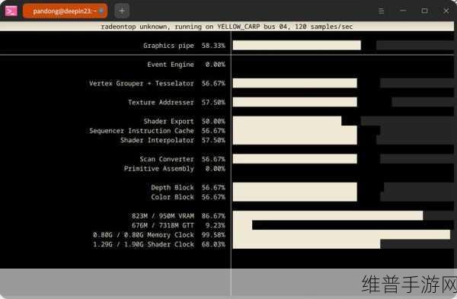Click the 823M / 950M VRAM row
457x299 pixels.
(178, 216)
